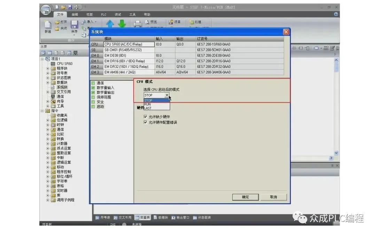Click the 符号表 icon tab at the bottom
376x235 pixels.
click(x=103, y=218)
